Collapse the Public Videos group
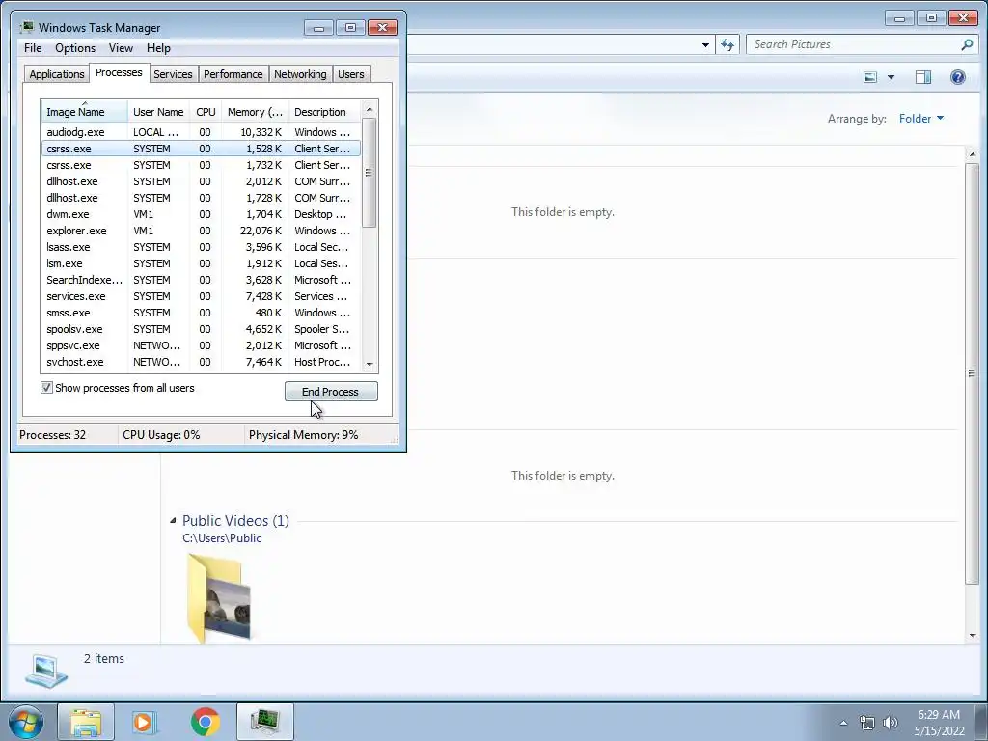 173,520
